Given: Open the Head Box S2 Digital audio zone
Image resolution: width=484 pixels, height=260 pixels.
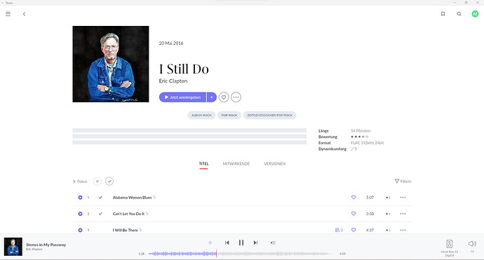Looking at the screenshot, I should point(450,247).
